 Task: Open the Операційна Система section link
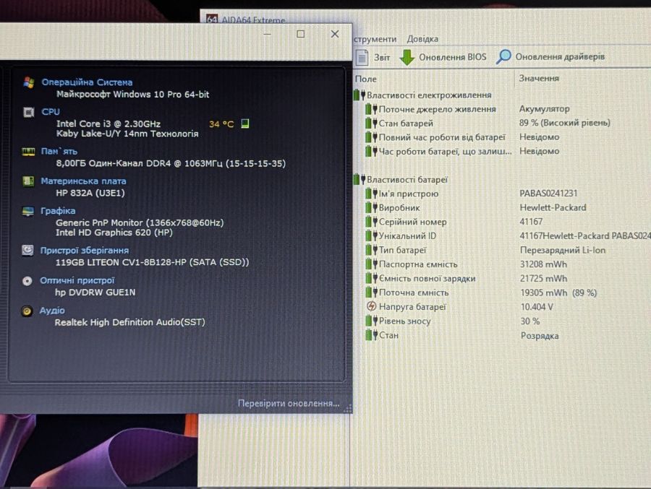coord(87,82)
